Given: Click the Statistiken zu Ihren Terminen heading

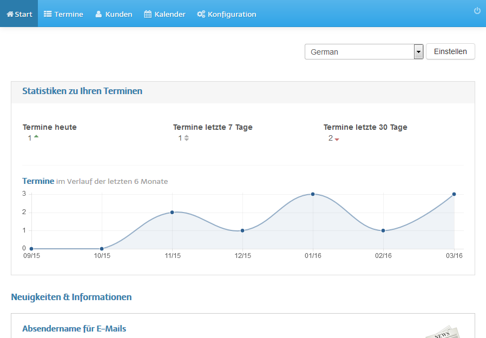Looking at the screenshot, I should pyautogui.click(x=82, y=91).
